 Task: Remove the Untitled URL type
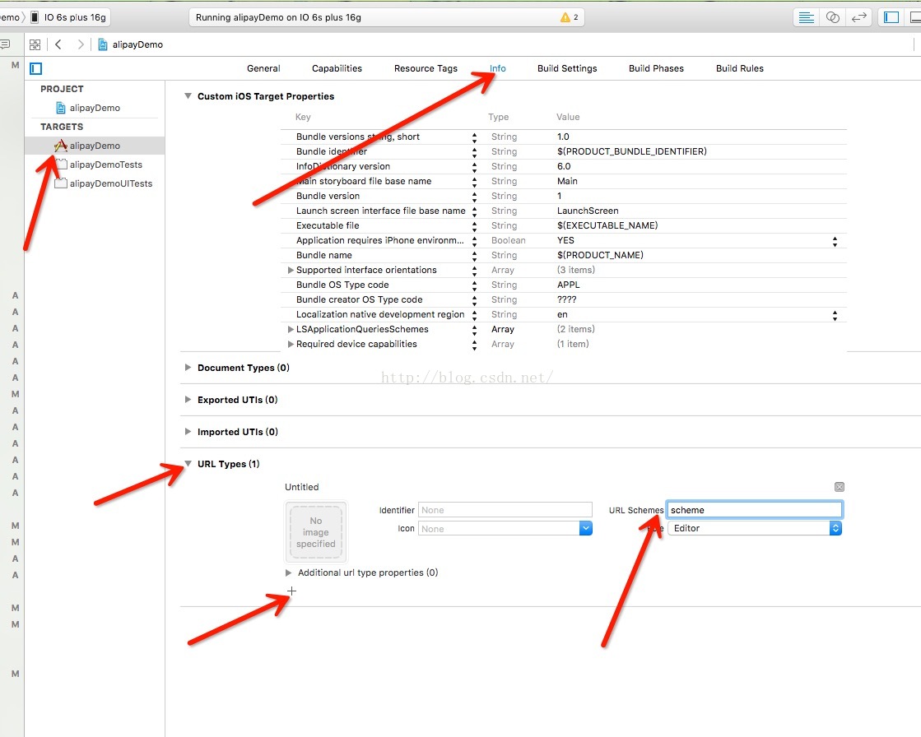click(840, 487)
